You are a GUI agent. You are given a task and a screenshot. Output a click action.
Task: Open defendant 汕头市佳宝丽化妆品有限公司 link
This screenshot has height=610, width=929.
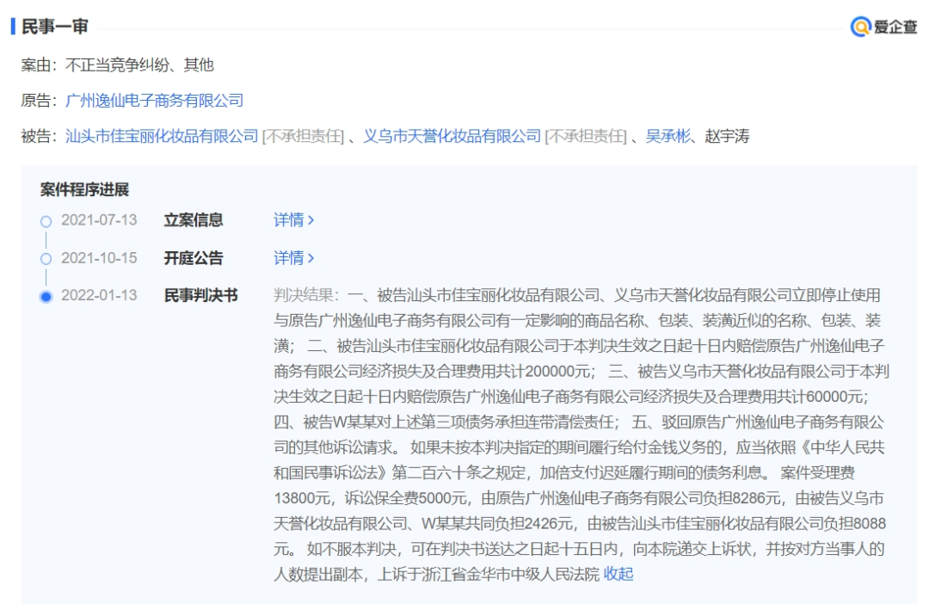[162, 136]
